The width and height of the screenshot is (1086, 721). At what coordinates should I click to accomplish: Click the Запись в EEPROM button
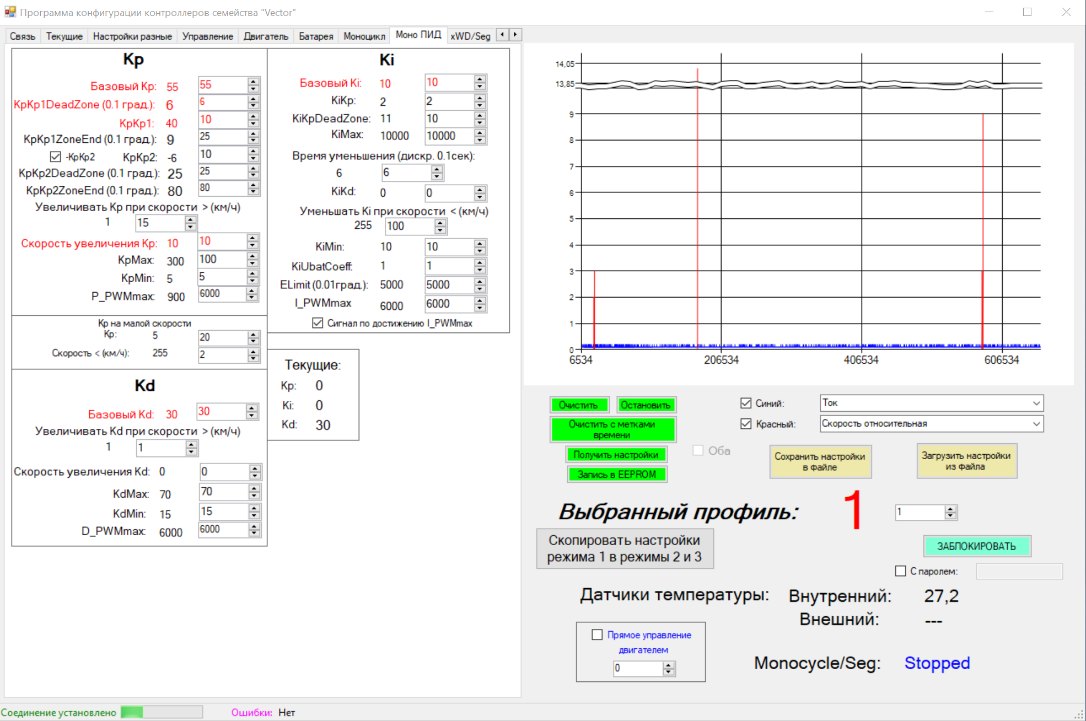[617, 474]
